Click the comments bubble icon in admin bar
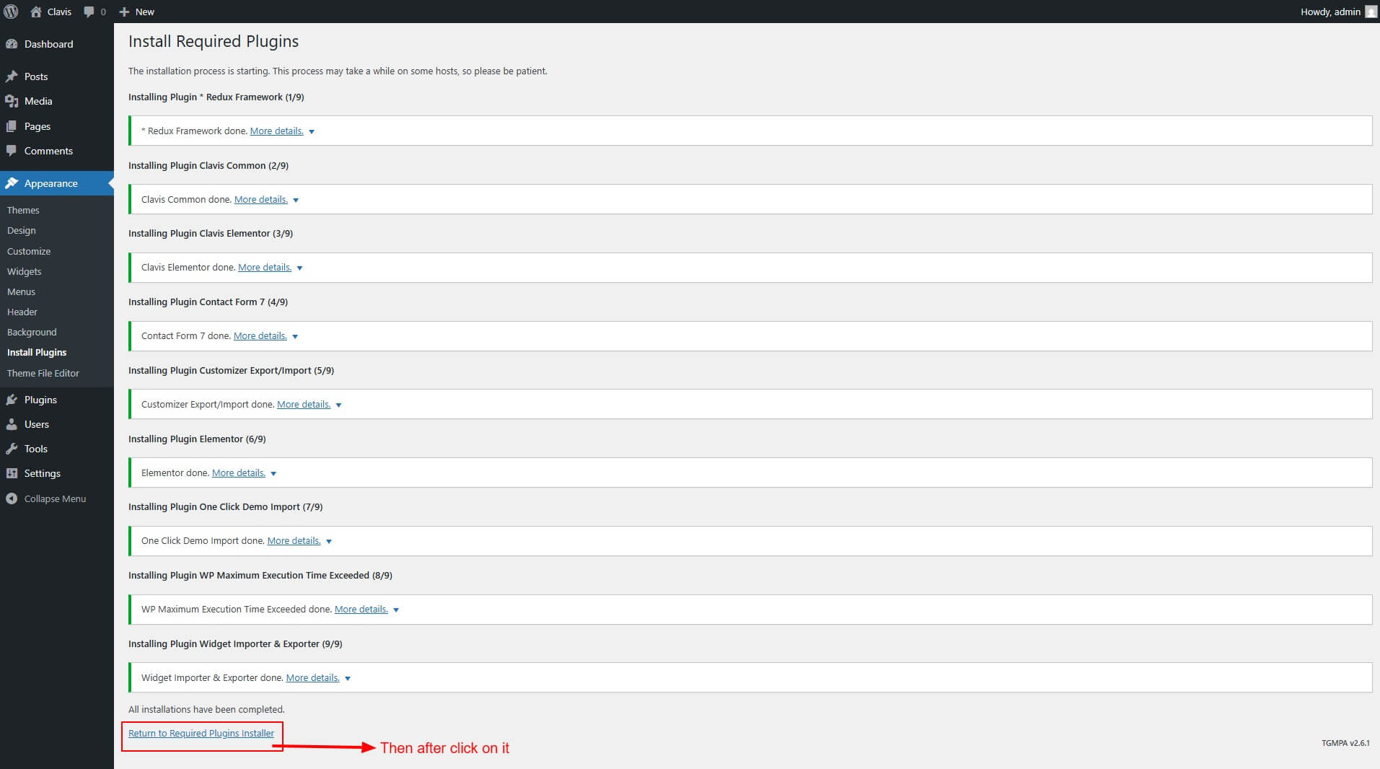This screenshot has height=769, width=1380. point(89,12)
